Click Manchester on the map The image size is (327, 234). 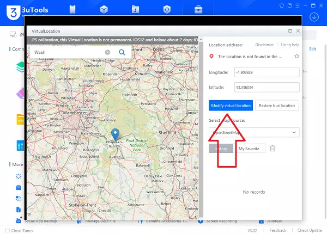pyautogui.click(x=75, y=113)
